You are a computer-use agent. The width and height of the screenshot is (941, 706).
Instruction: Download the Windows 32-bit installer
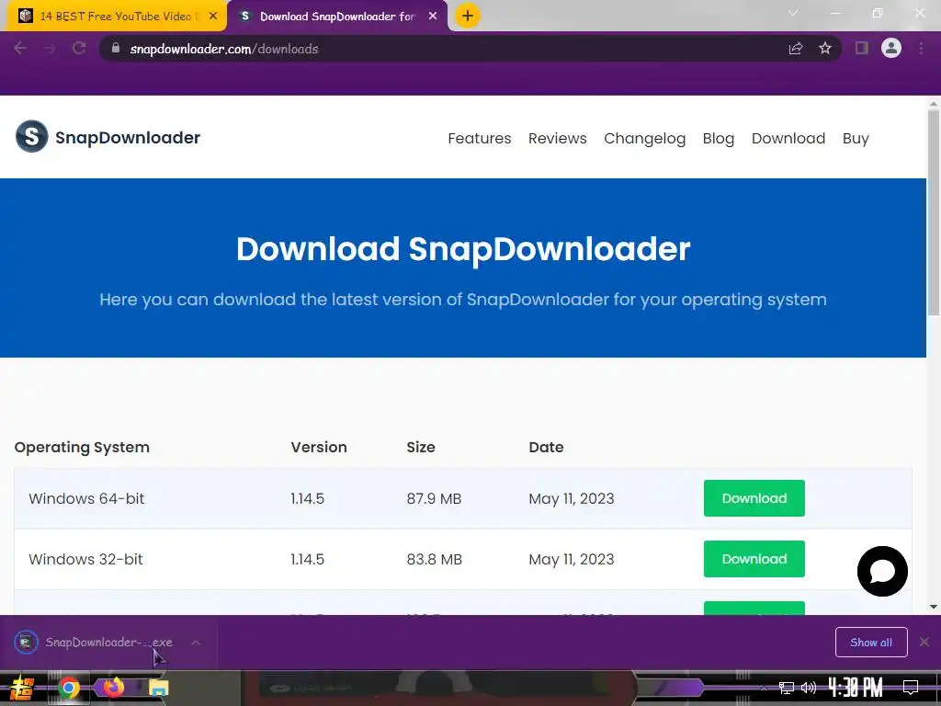point(754,559)
